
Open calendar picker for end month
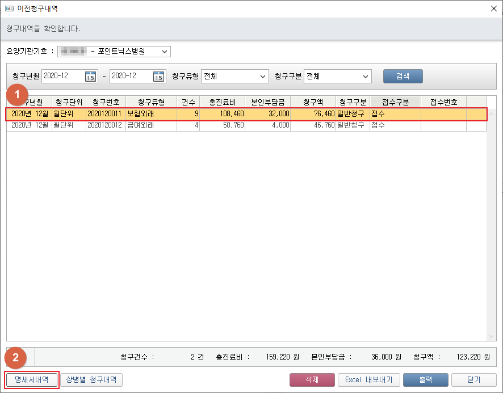click(x=159, y=77)
